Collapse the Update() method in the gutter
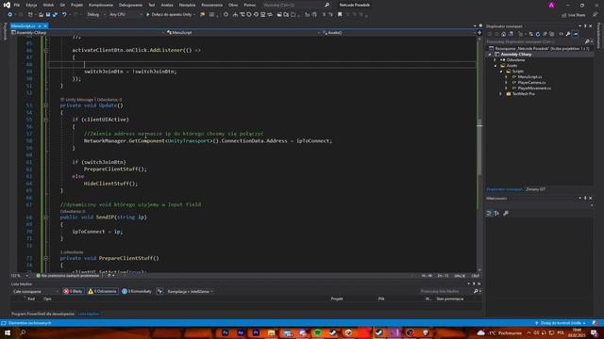 [46, 105]
